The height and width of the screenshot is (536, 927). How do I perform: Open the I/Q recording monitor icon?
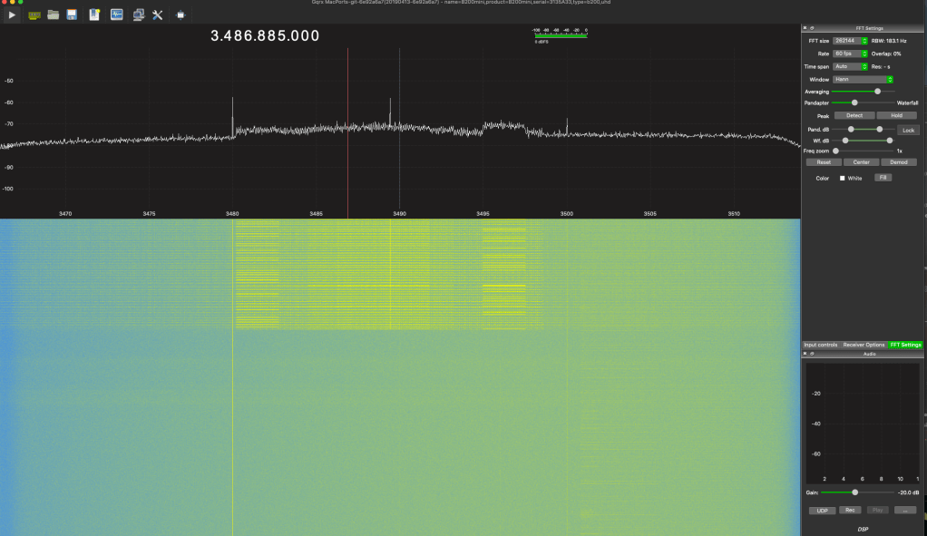click(x=117, y=15)
